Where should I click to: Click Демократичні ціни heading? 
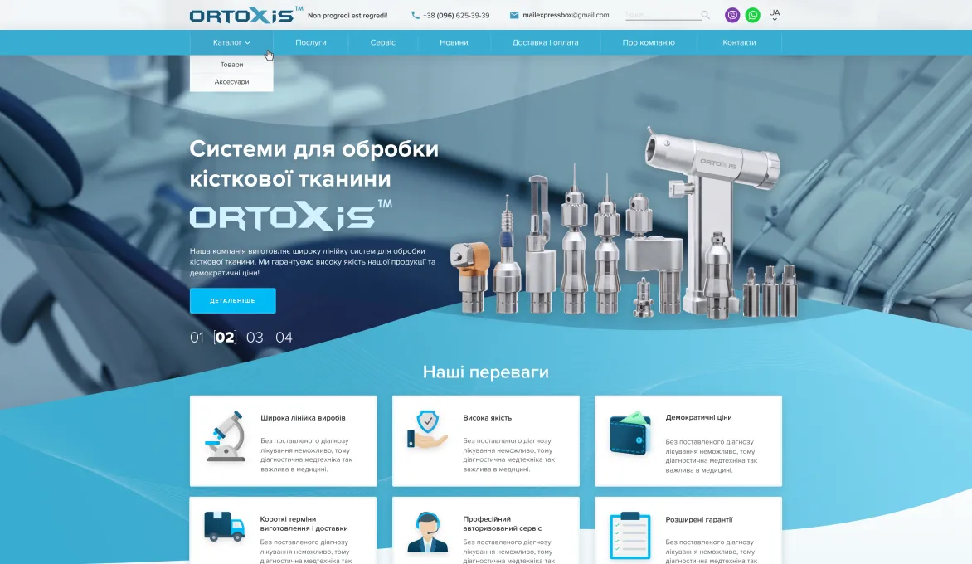click(698, 417)
